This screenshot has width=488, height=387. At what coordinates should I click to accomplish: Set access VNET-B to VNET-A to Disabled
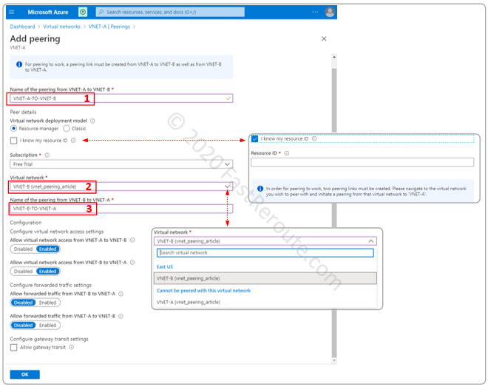(x=24, y=272)
